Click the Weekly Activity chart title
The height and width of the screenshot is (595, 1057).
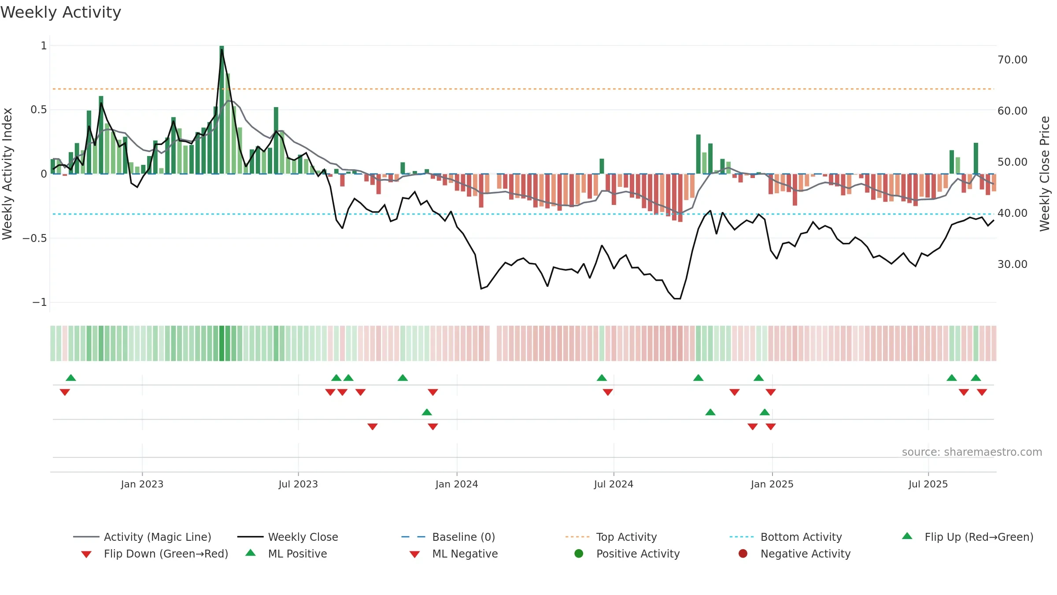[61, 12]
